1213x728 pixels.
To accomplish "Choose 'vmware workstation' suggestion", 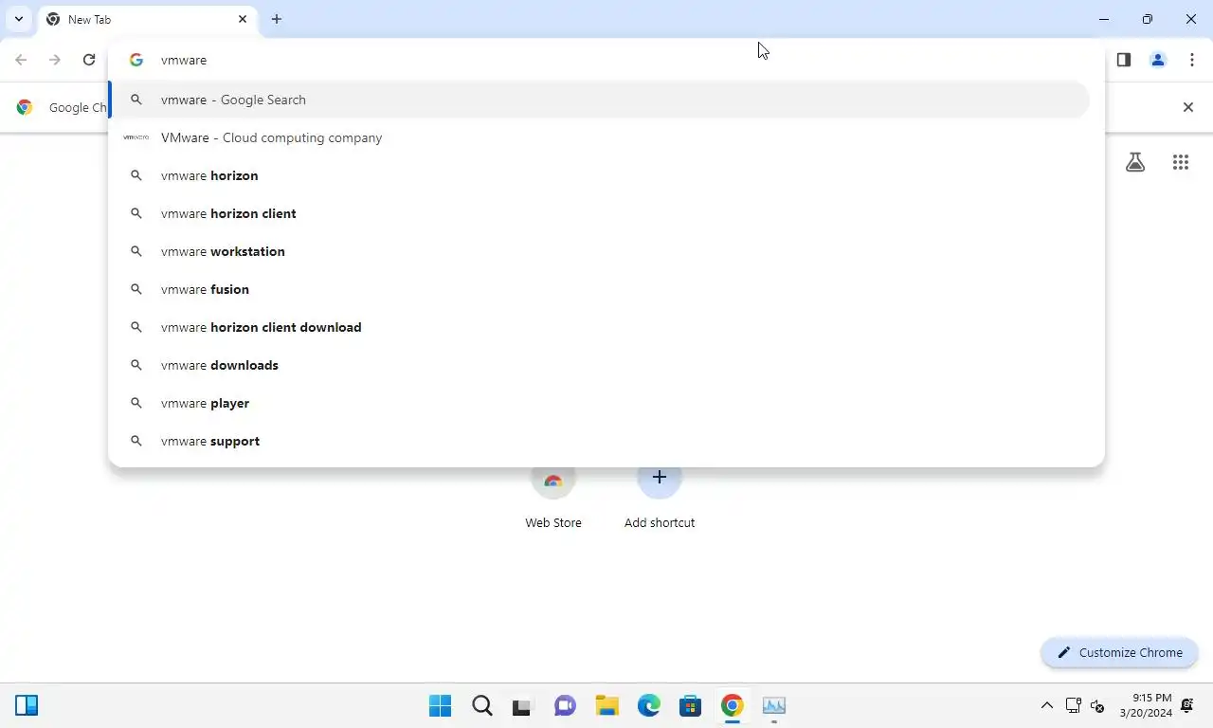I will pos(599,251).
